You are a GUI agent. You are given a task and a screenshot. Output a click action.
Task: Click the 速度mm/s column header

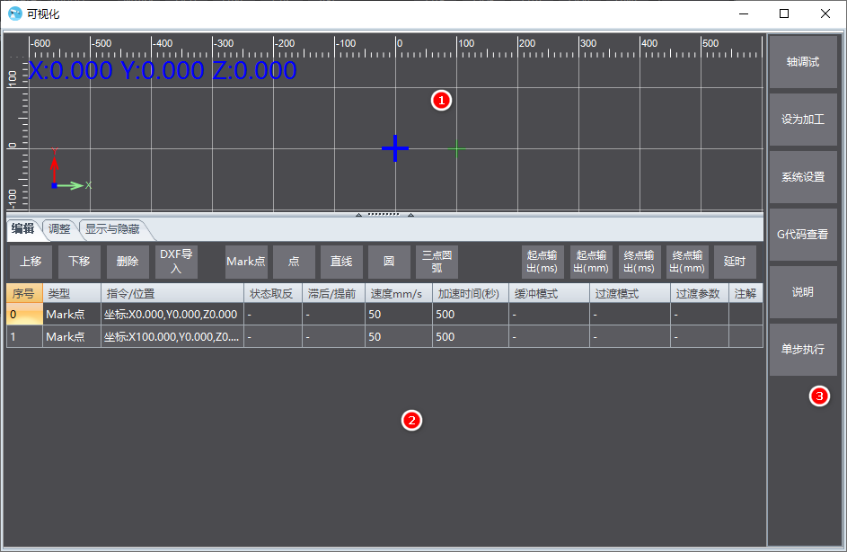click(399, 294)
